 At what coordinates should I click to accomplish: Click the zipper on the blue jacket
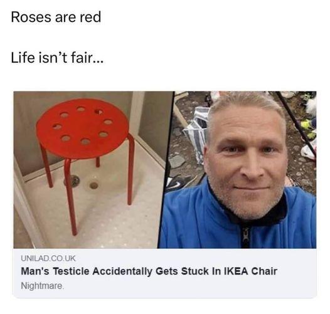click(245, 237)
